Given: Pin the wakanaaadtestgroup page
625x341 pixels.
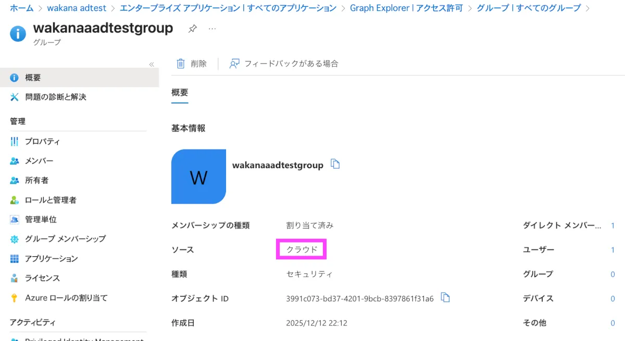Looking at the screenshot, I should pyautogui.click(x=192, y=29).
